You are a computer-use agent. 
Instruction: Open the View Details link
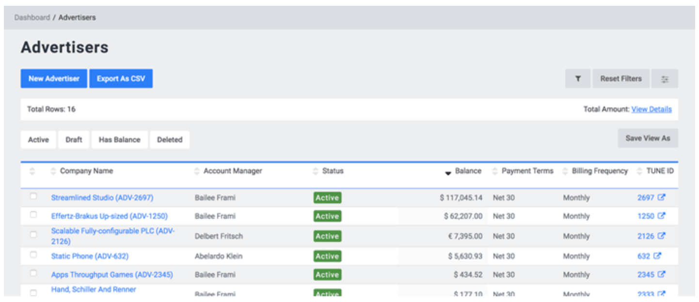(651, 109)
